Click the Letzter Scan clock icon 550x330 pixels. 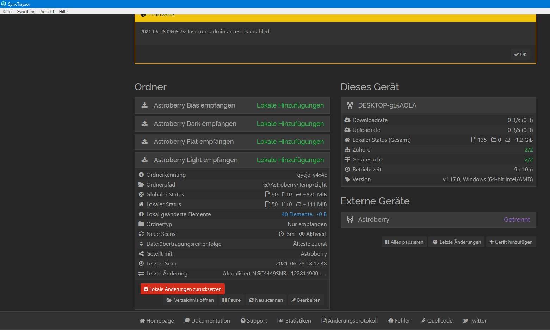[x=141, y=263]
